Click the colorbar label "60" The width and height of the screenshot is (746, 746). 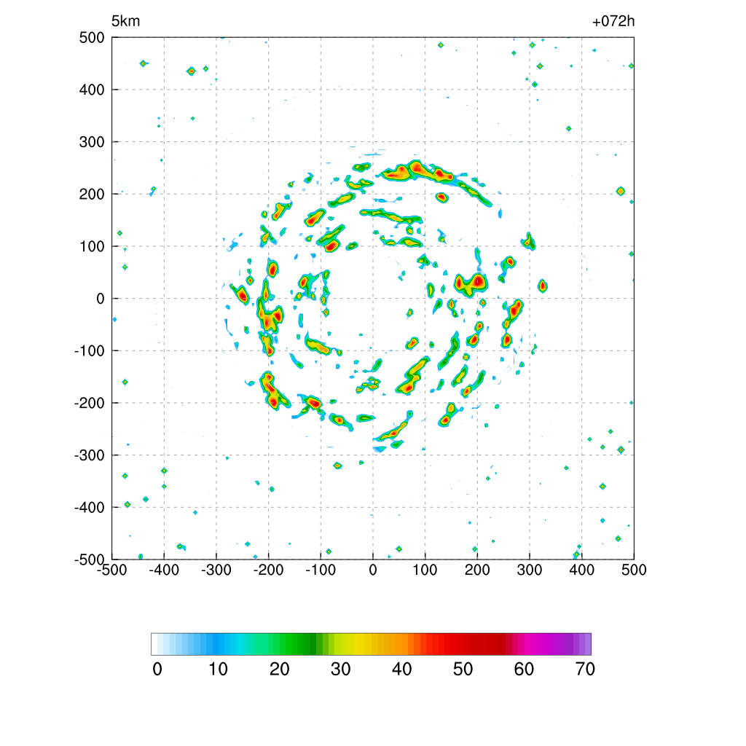click(524, 670)
